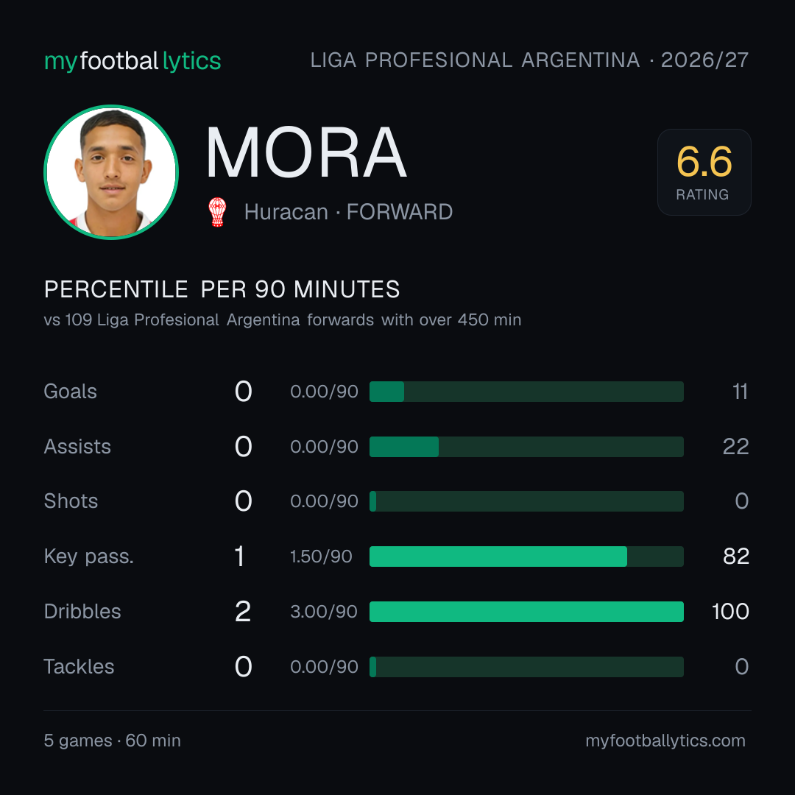Click the Huracan · FORWARD label
795x795 pixels.
(348, 212)
